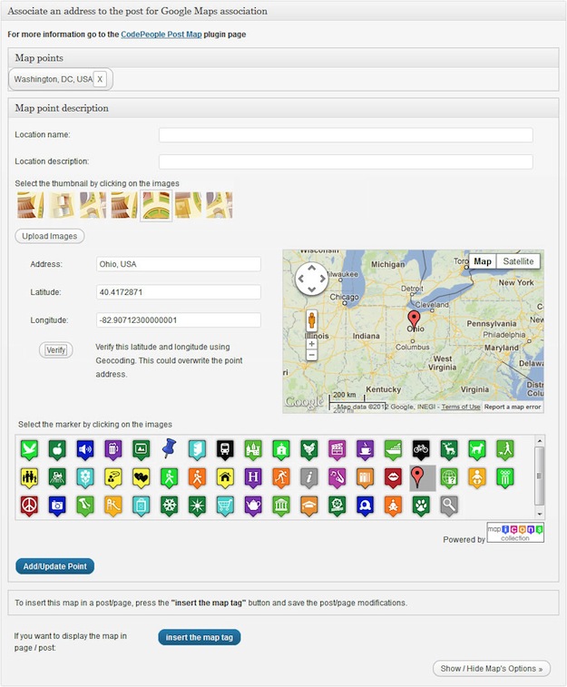Zoom out on the map
Image resolution: width=567 pixels, height=687 pixels.
(311, 356)
